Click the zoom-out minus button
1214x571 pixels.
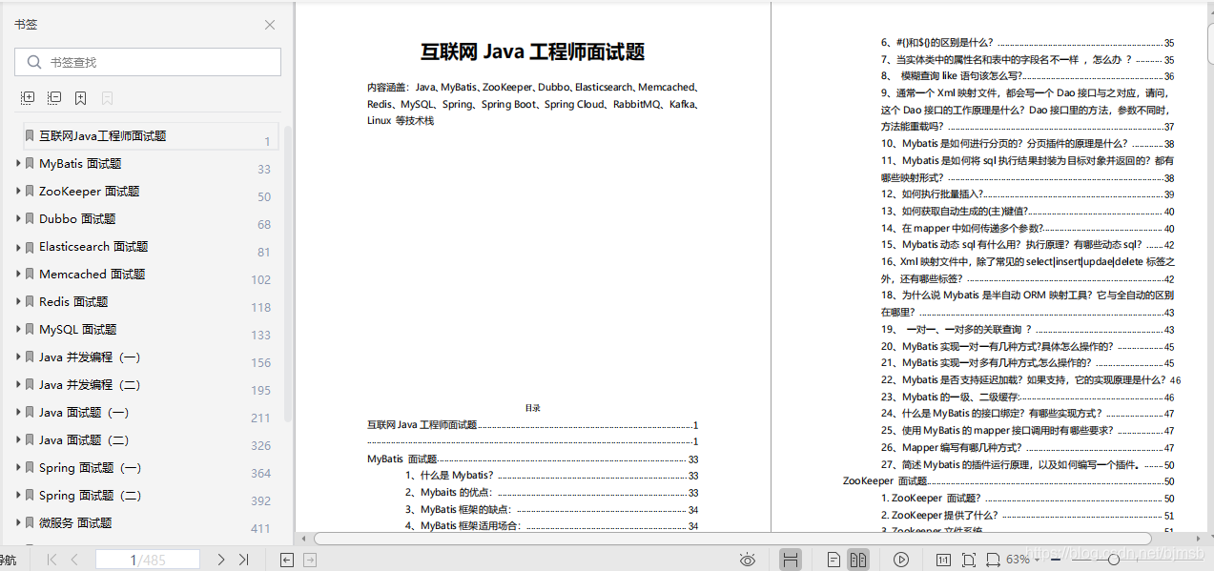pyautogui.click(x=1055, y=560)
